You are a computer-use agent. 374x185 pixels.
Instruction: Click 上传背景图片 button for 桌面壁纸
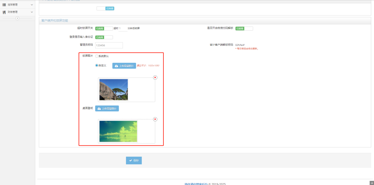point(107,108)
